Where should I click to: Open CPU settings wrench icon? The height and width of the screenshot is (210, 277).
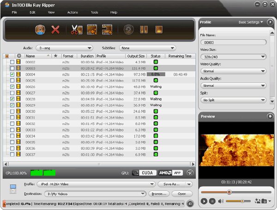pos(190,173)
